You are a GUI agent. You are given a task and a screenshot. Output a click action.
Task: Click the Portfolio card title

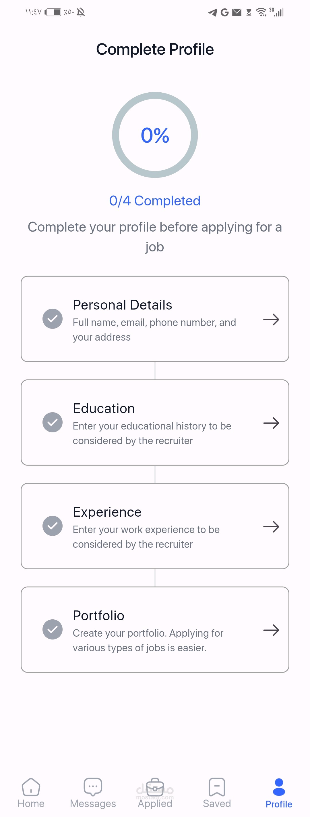point(99,615)
